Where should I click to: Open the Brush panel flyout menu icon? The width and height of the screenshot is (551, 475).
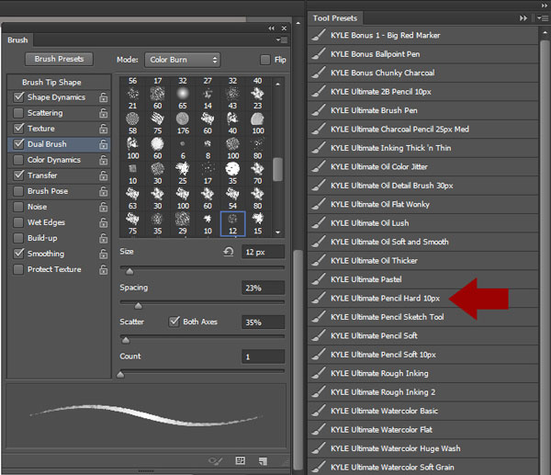click(x=282, y=40)
